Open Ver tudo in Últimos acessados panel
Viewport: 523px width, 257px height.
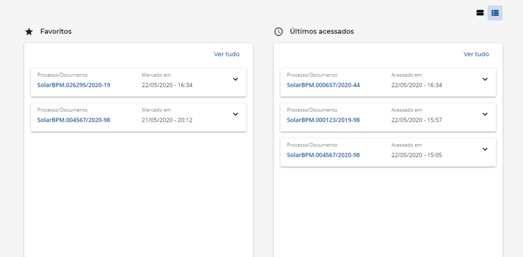click(477, 54)
